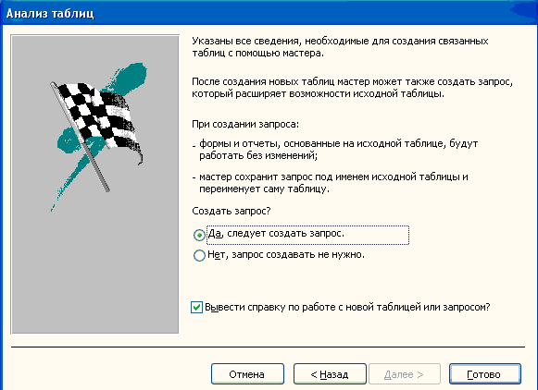Click the "Отмена" button
The image size is (538, 390).
tap(247, 374)
